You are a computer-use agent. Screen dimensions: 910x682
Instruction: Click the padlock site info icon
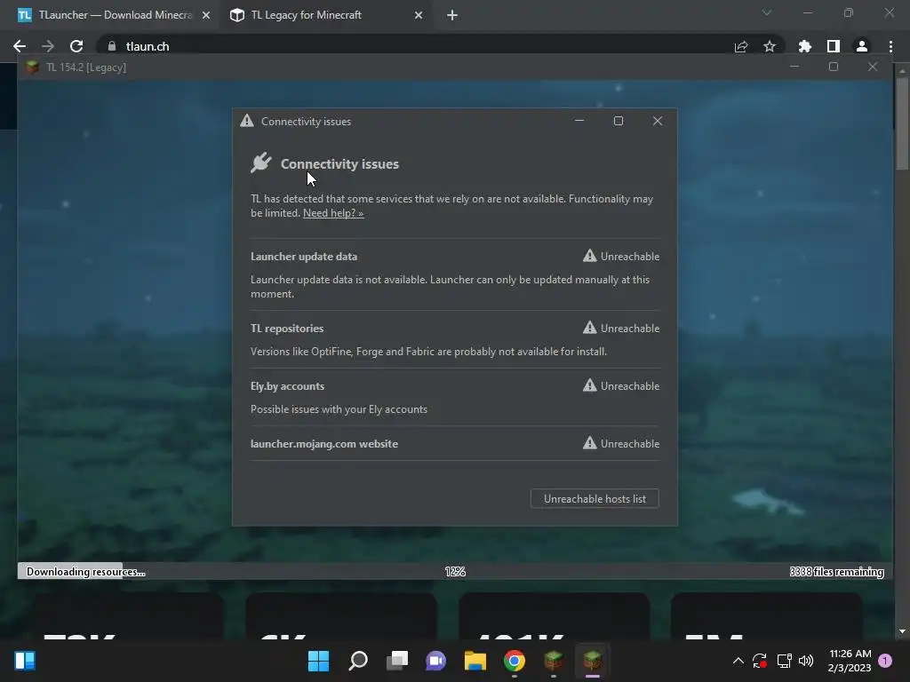click(112, 46)
